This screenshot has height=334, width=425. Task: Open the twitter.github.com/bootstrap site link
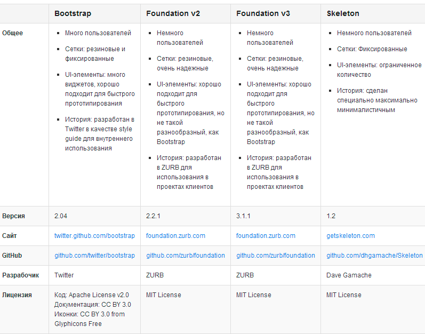(94, 236)
